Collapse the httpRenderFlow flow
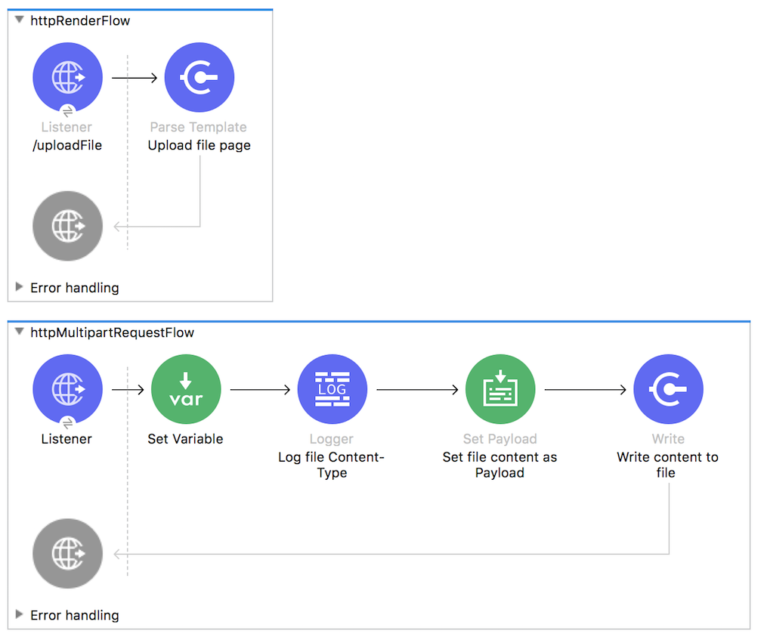The height and width of the screenshot is (643, 764). pos(19,20)
